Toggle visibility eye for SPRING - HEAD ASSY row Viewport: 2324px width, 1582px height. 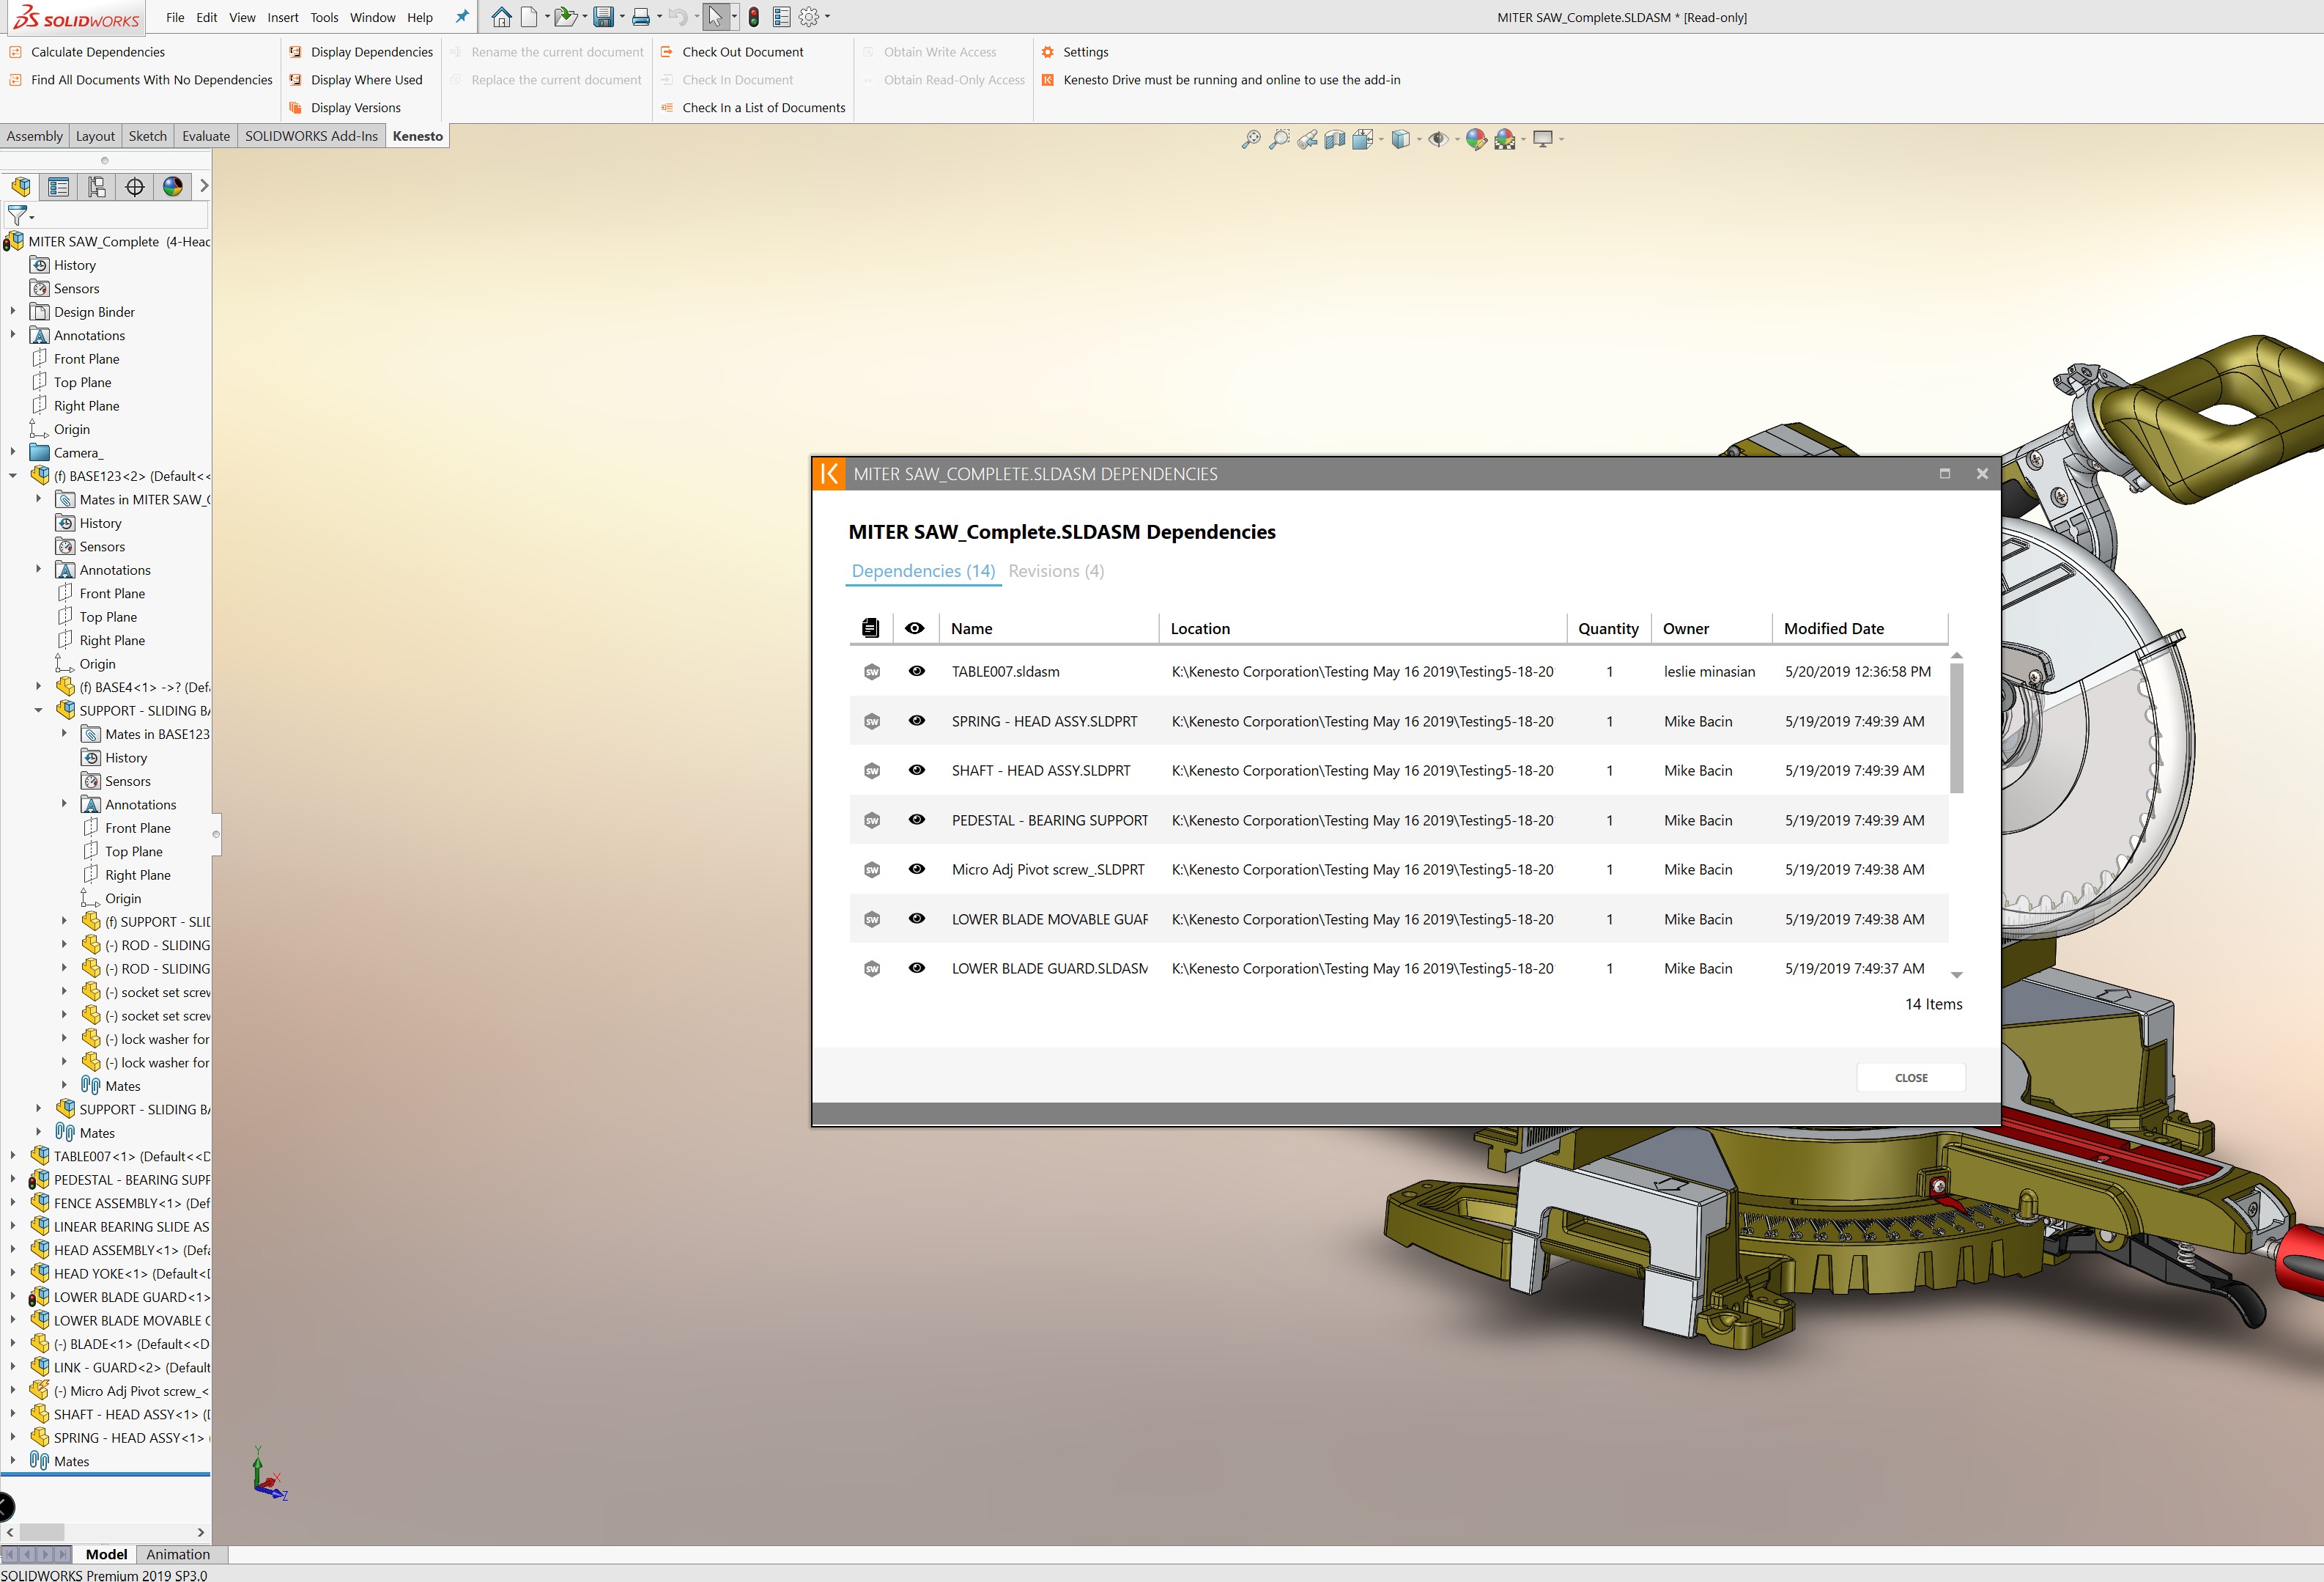[x=916, y=721]
